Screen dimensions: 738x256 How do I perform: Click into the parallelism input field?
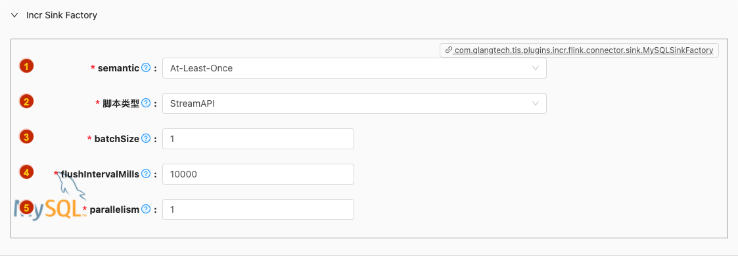point(258,210)
